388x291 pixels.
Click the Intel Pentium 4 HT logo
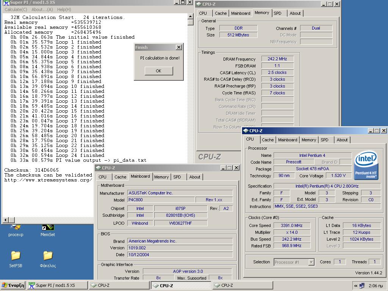click(366, 165)
